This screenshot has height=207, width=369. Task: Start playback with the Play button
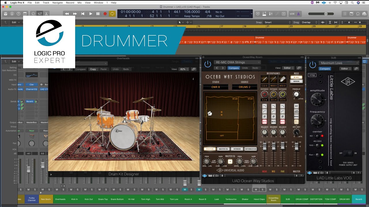click(91, 14)
